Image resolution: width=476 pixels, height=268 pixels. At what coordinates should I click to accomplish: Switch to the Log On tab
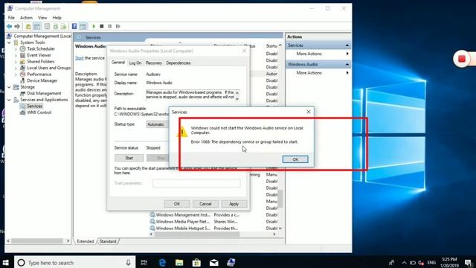(135, 63)
